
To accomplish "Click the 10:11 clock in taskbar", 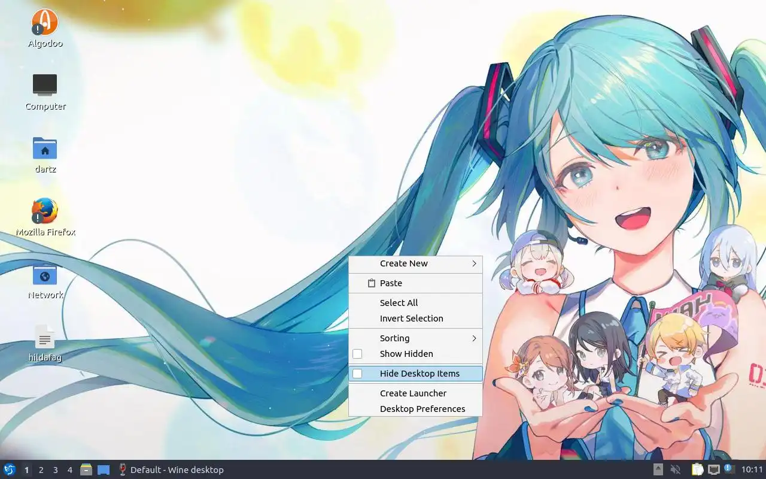I will (x=752, y=470).
